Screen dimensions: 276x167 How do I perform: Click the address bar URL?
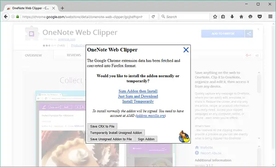point(83,17)
